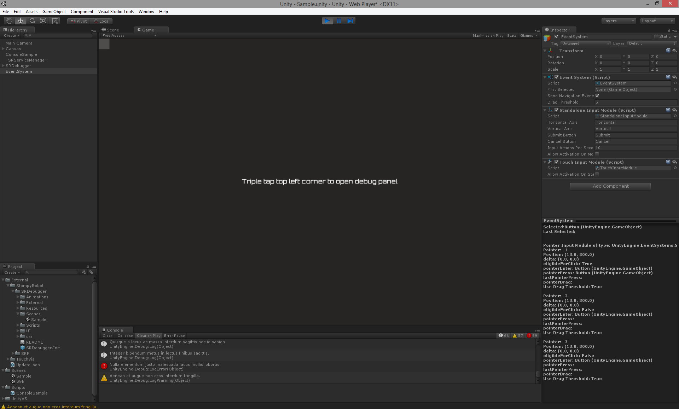Open the Visual Studio Tools menu

tap(116, 12)
